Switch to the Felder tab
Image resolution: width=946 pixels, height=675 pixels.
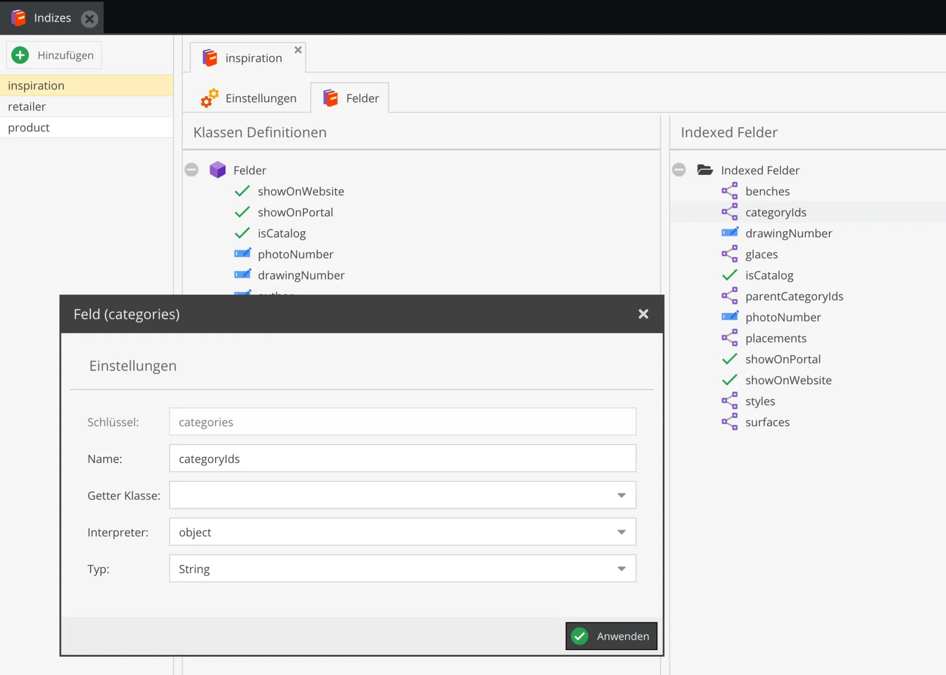(x=350, y=98)
